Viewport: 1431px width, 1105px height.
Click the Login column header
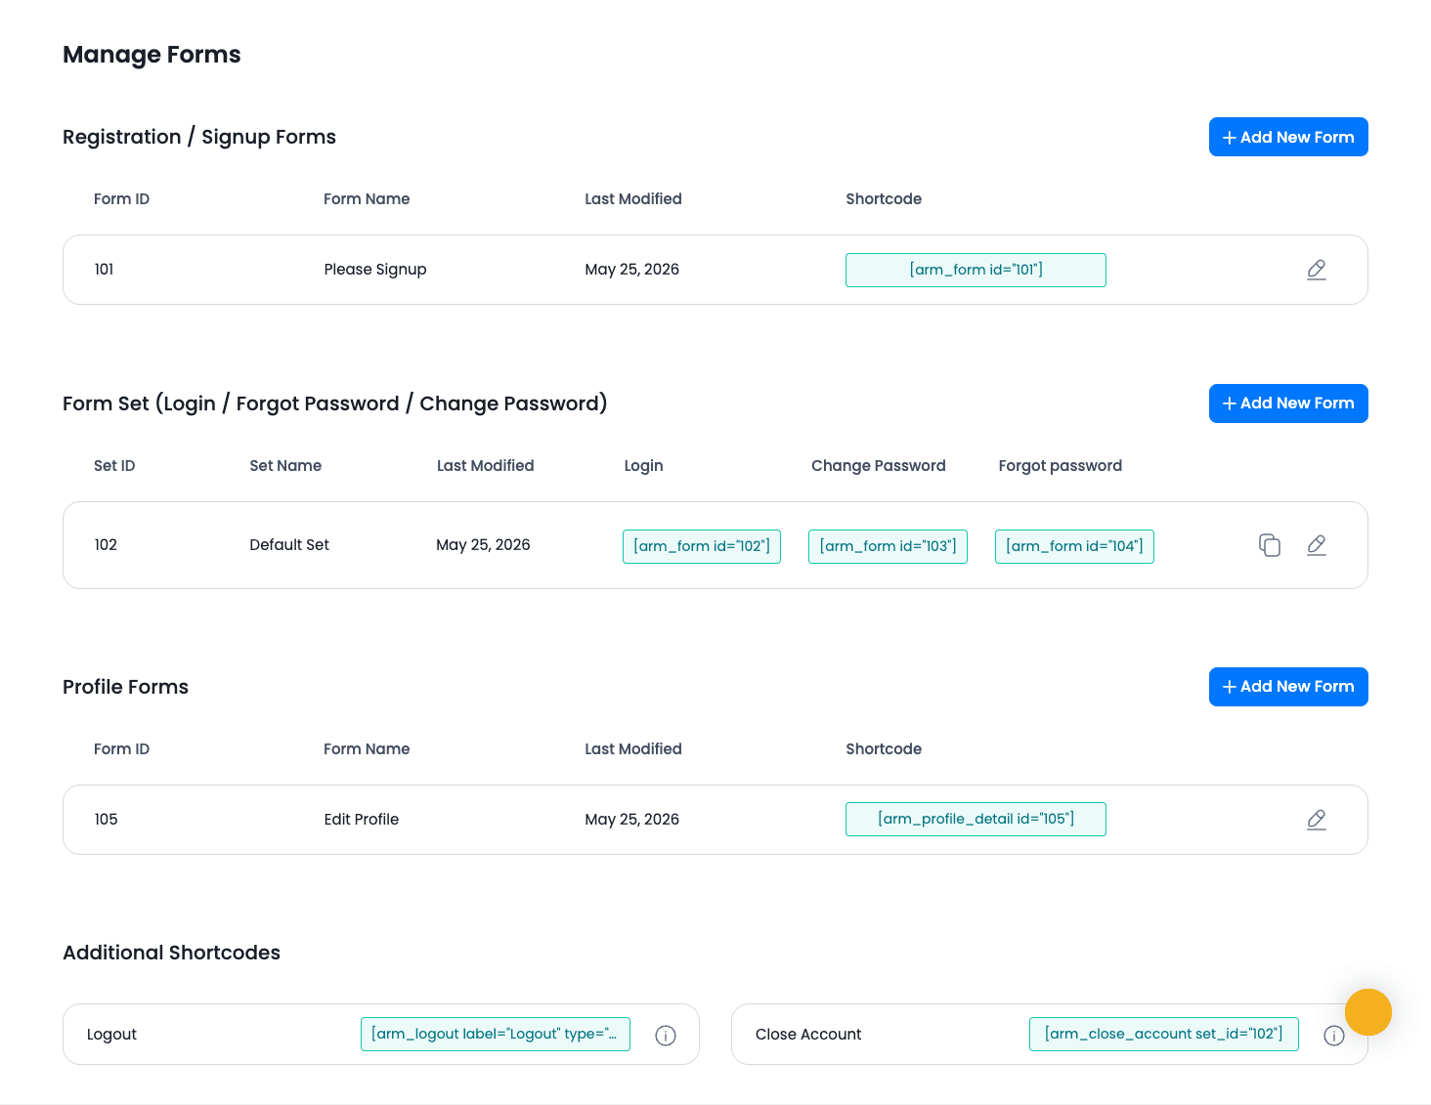click(643, 466)
